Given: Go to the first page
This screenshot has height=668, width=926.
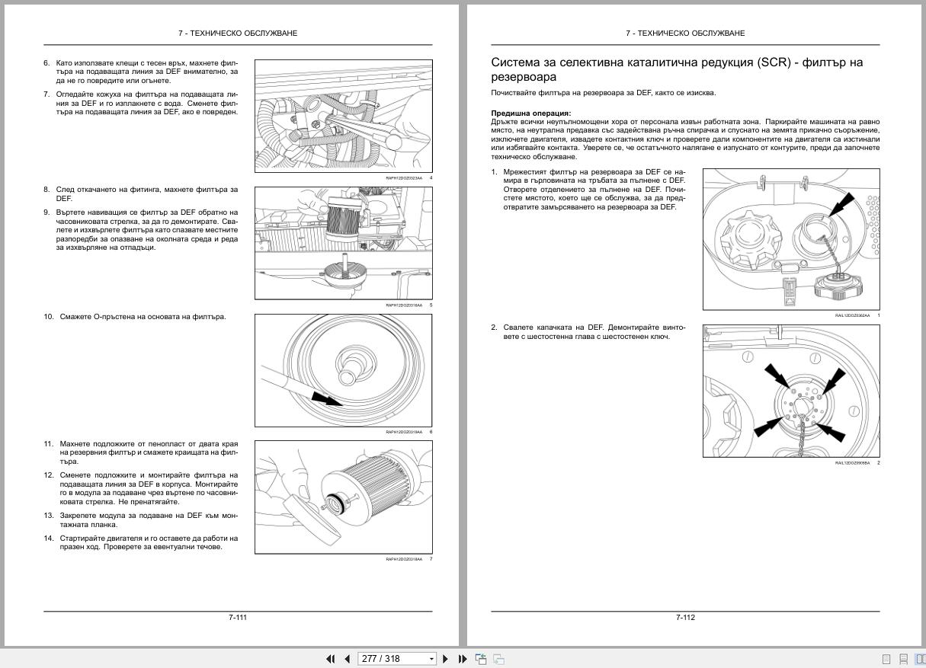Looking at the screenshot, I should [331, 659].
